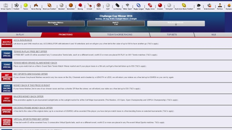Click the Snooker Special badge
The height and width of the screenshot is (130, 232).
point(7,111)
